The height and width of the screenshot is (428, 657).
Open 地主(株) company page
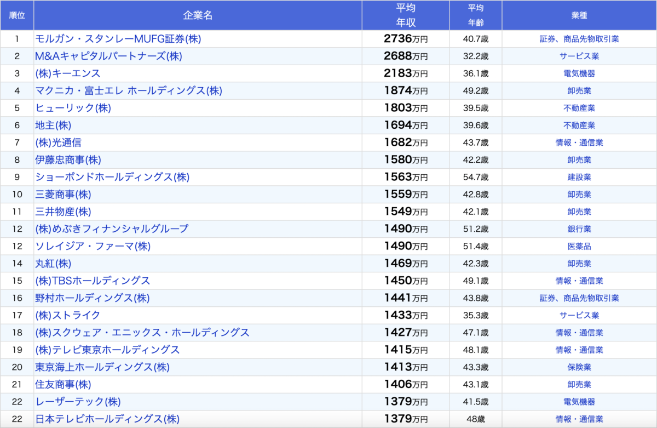click(53, 125)
